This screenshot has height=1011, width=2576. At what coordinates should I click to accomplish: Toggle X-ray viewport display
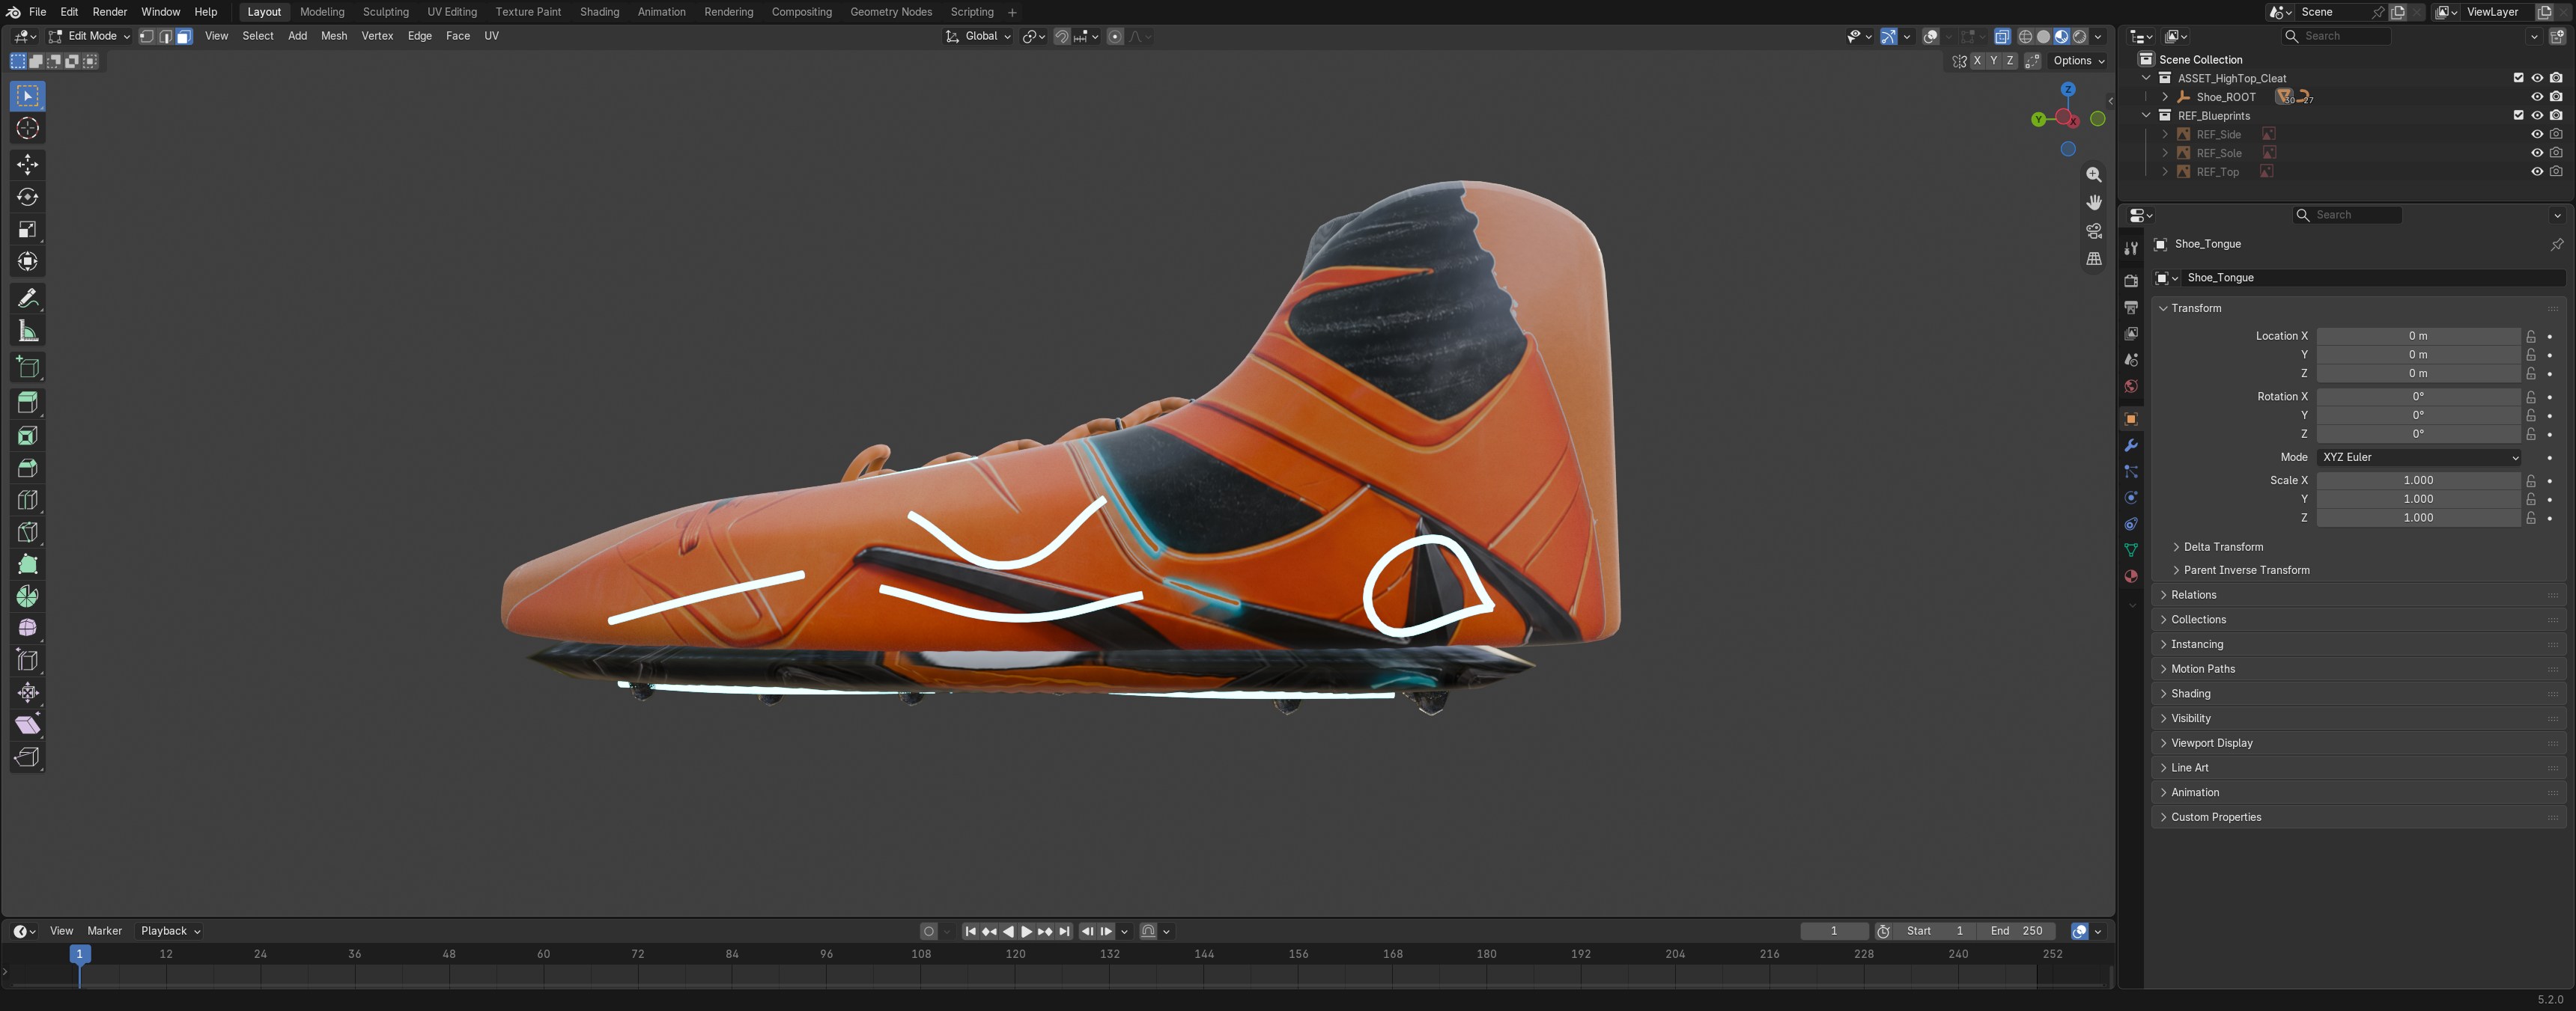pos(2002,37)
